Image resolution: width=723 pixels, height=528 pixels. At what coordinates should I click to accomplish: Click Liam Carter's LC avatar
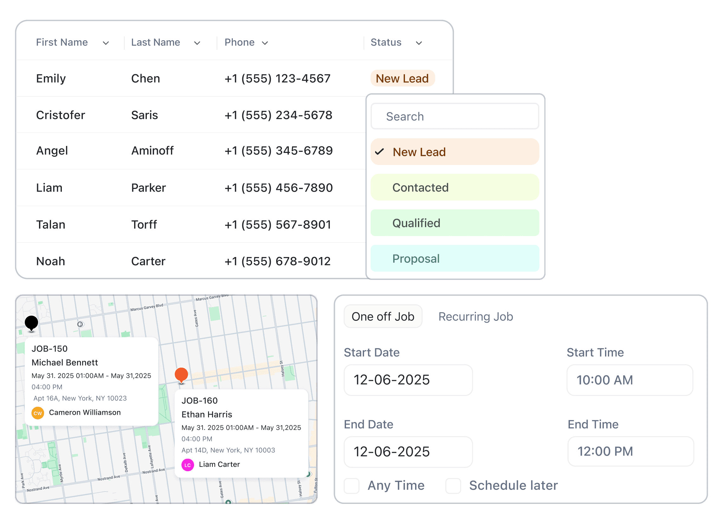(x=187, y=465)
